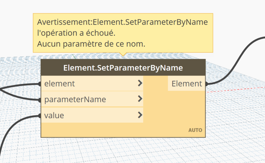265x163 pixels.
Task: Select the Element output port
Action: coord(187,84)
